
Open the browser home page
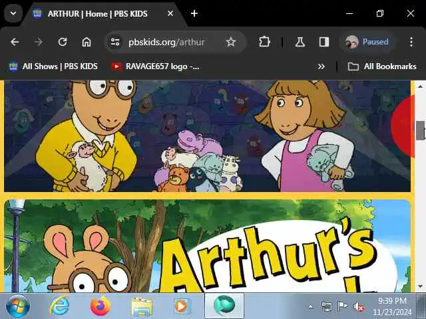(87, 42)
